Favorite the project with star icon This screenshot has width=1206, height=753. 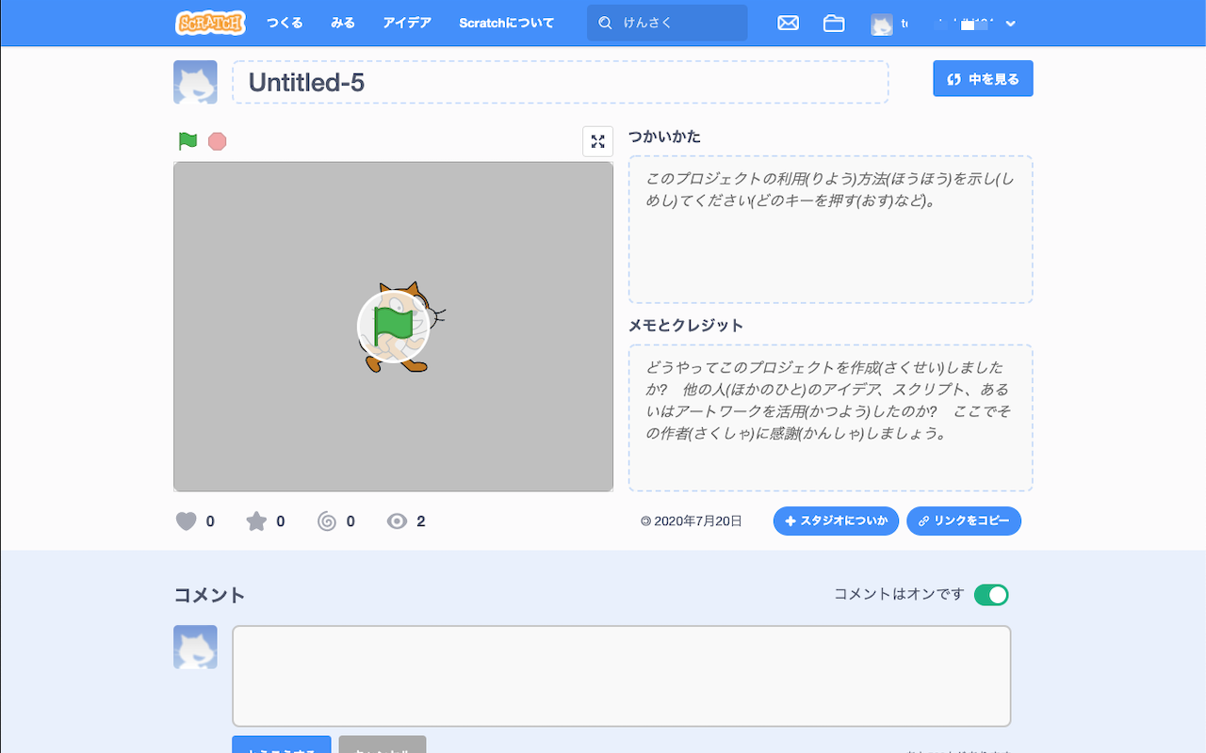coord(256,521)
